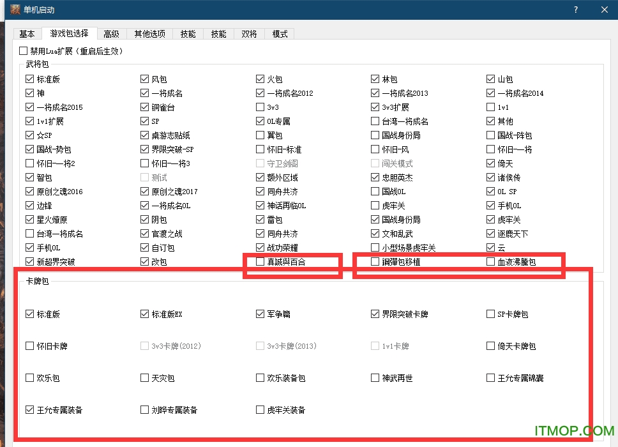Check the 欢乐包 card pack
This screenshot has width=618, height=447.
(29, 378)
